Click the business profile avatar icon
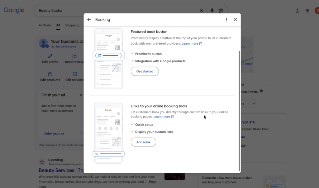Screen dimensions: 319x188 tap(44, 43)
